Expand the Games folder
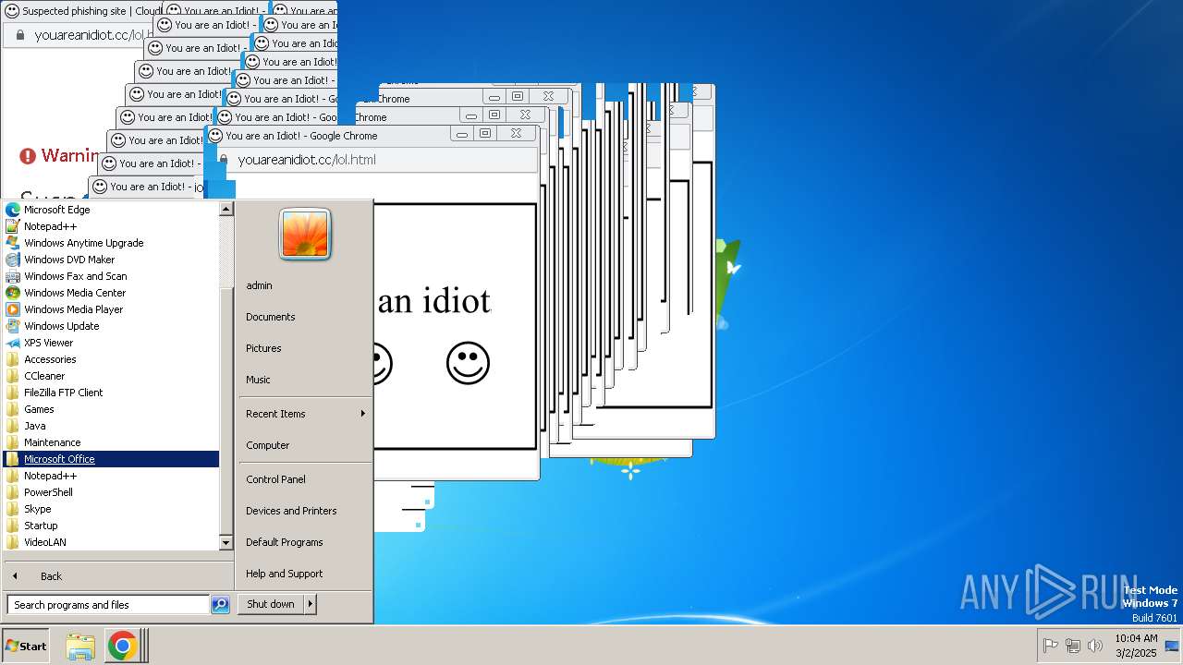This screenshot has height=665, width=1183. [111, 409]
